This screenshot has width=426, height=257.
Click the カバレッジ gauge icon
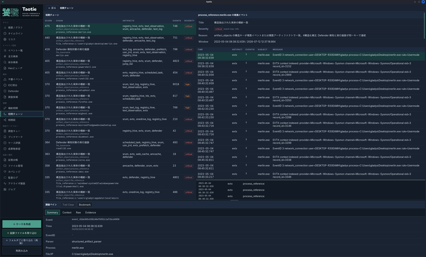(5, 172)
